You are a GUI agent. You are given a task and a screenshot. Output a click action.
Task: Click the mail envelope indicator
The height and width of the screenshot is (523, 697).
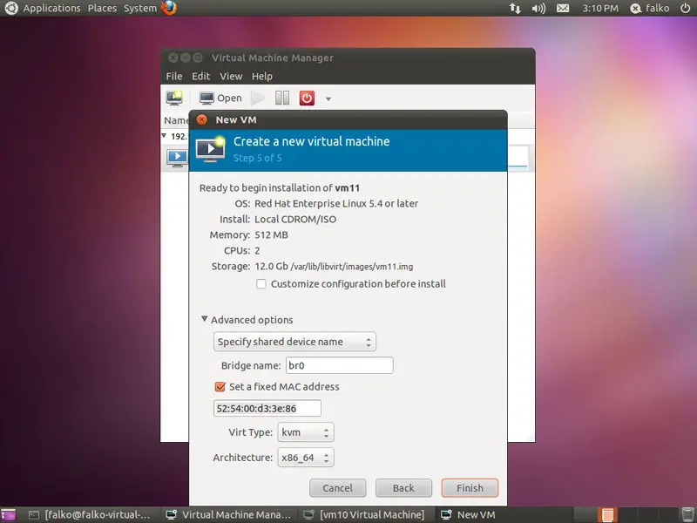[x=563, y=8]
